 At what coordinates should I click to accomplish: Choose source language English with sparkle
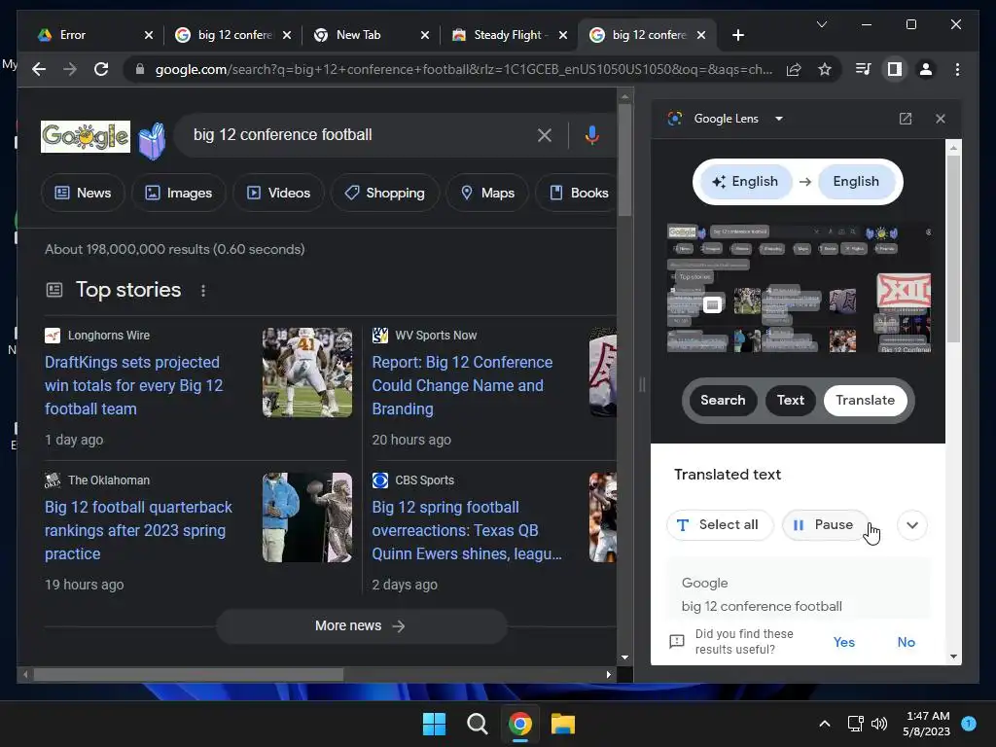pyautogui.click(x=746, y=182)
